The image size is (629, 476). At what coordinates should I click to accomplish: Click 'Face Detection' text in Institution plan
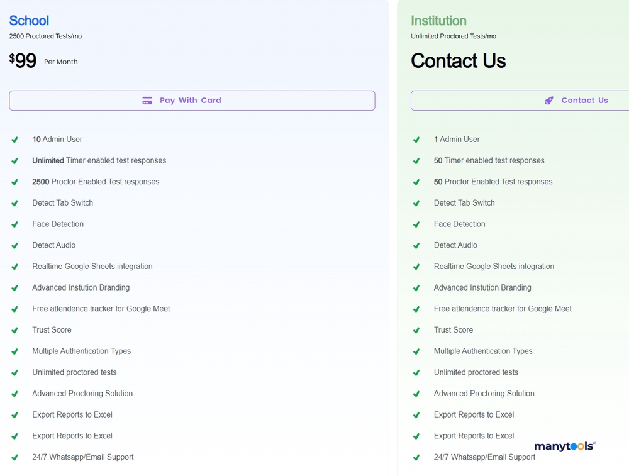459,224
